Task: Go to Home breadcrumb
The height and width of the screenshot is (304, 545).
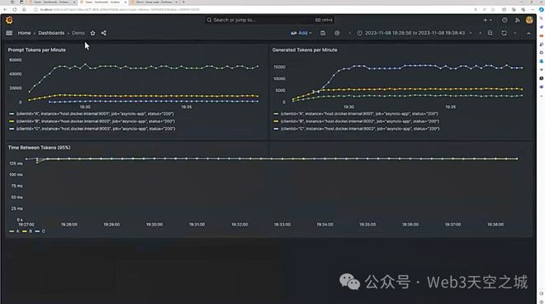Action: click(x=24, y=33)
